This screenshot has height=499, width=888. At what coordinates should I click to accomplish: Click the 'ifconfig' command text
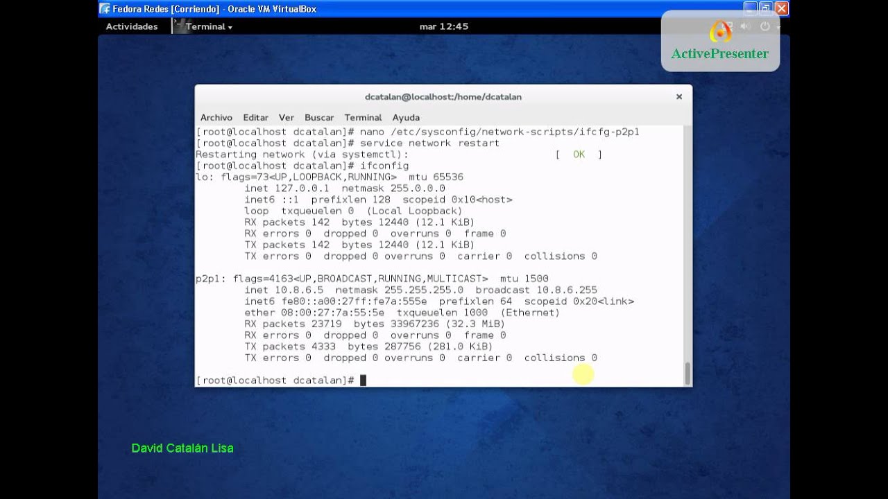[384, 166]
